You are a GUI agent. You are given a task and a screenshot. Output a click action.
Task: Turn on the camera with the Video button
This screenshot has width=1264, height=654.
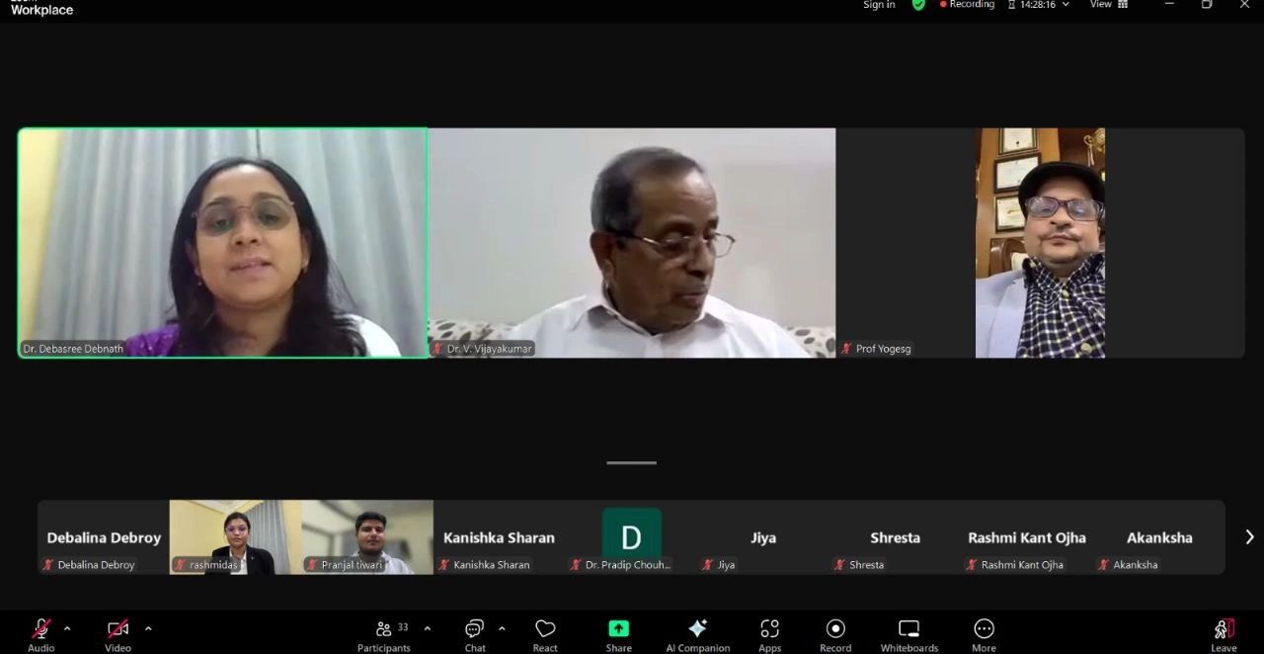[118, 634]
